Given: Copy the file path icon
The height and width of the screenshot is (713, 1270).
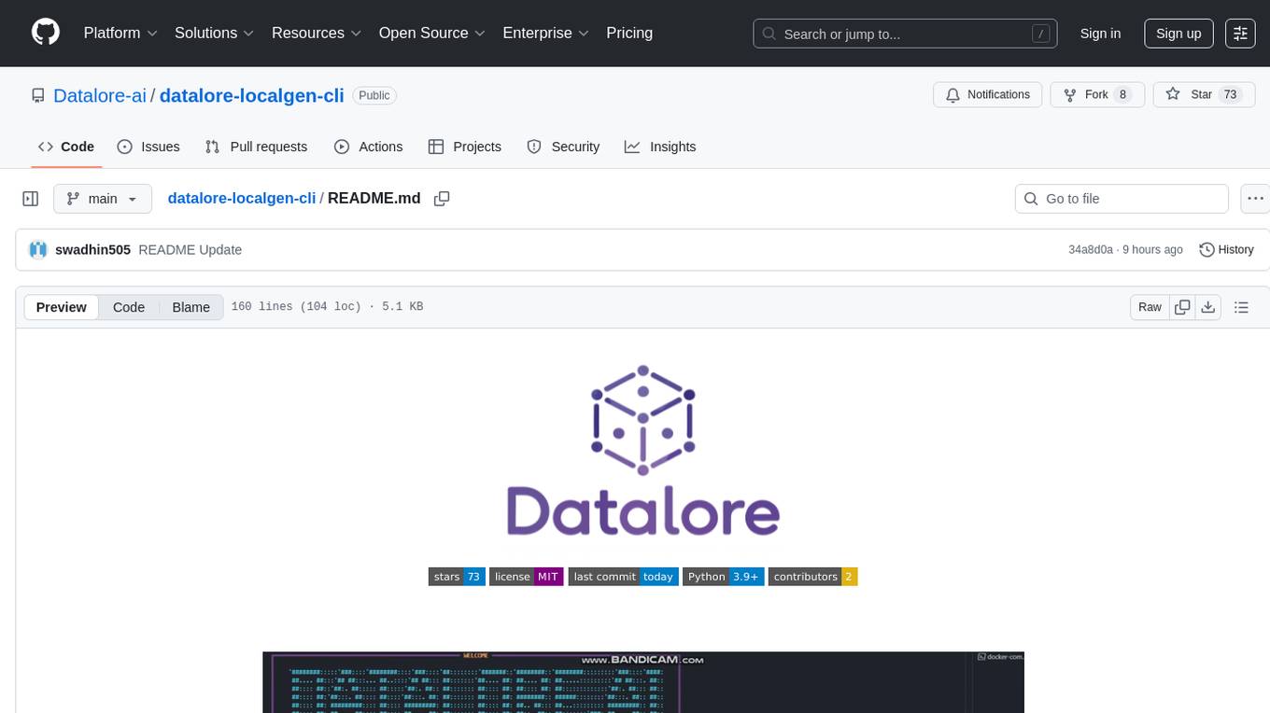Looking at the screenshot, I should click(x=443, y=199).
